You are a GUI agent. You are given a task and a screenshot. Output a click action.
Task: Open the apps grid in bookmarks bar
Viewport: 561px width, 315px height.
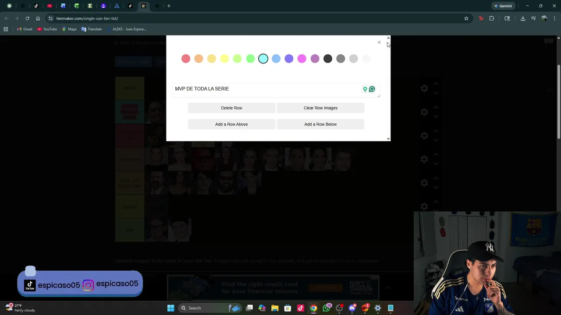6,29
